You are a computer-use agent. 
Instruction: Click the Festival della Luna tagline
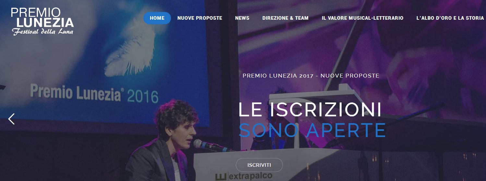click(43, 32)
